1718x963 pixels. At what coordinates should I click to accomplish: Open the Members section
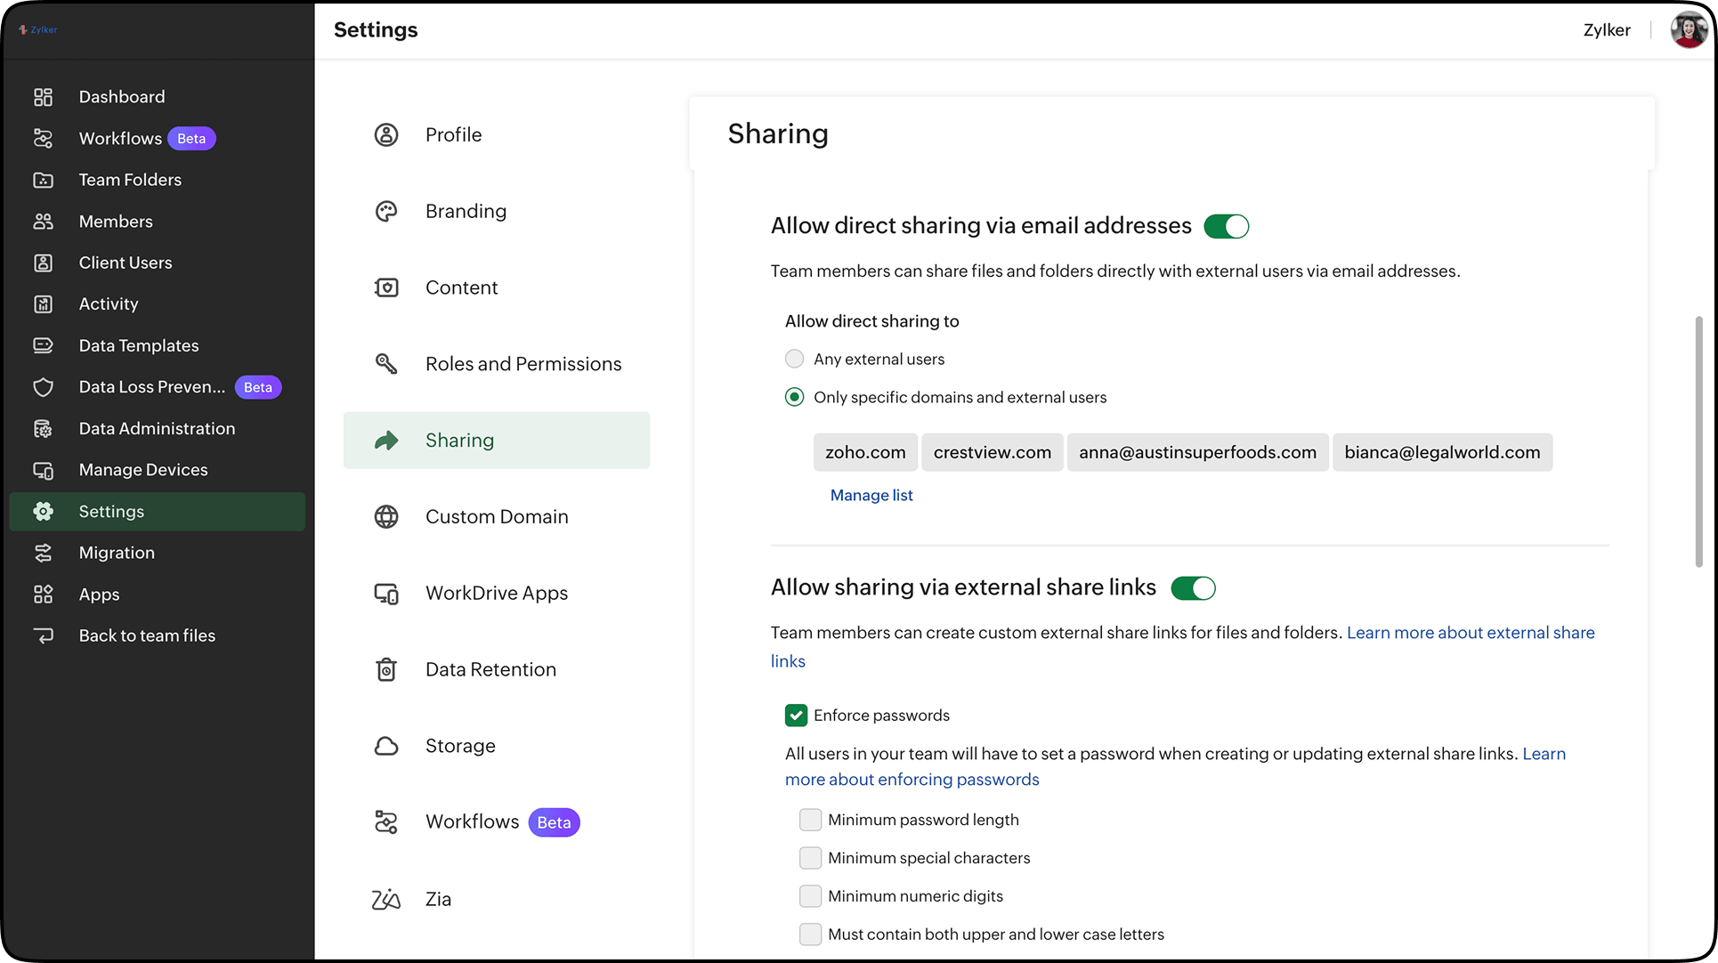tap(115, 221)
